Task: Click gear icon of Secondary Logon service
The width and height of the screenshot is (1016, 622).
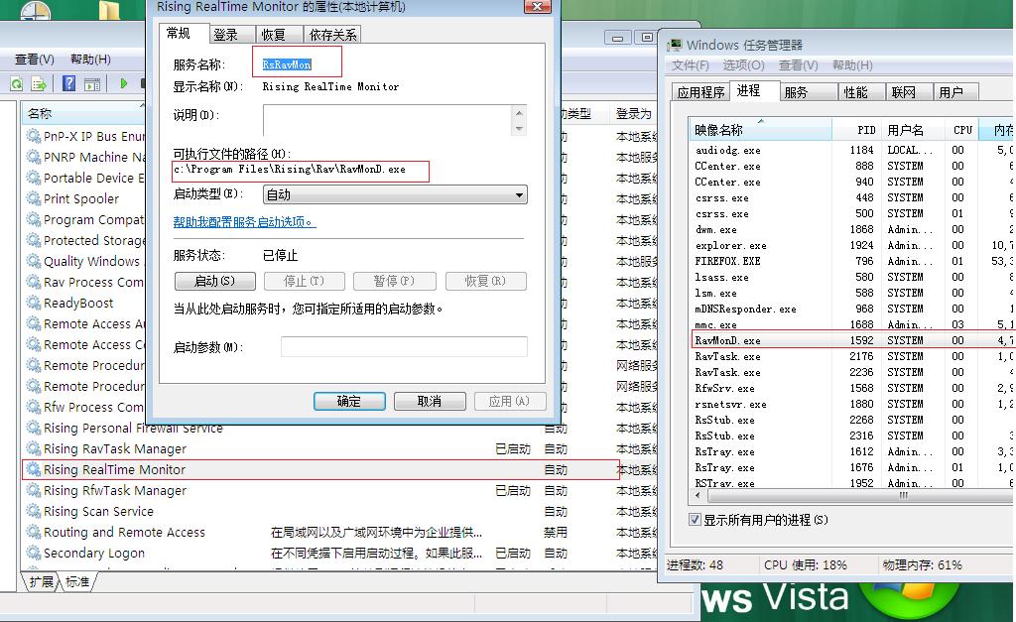Action: point(34,553)
